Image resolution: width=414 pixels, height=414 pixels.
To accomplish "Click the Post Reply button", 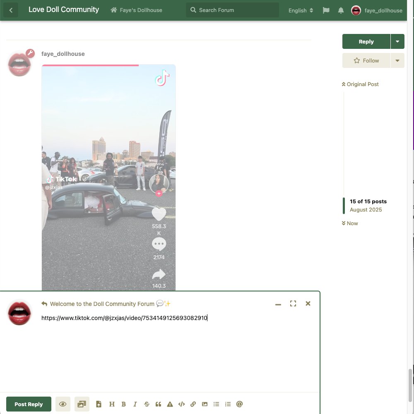I will click(29, 404).
